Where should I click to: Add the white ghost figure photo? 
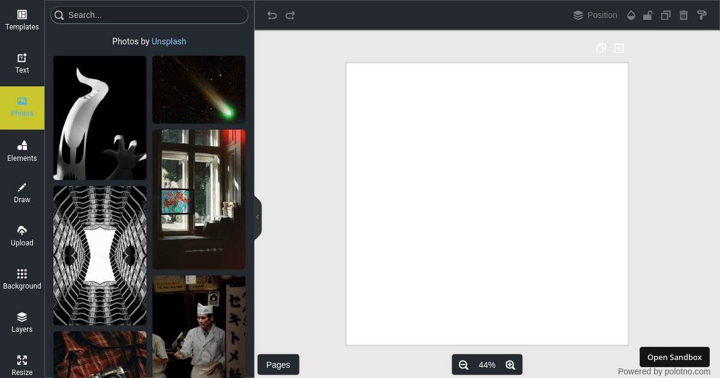coord(100,118)
